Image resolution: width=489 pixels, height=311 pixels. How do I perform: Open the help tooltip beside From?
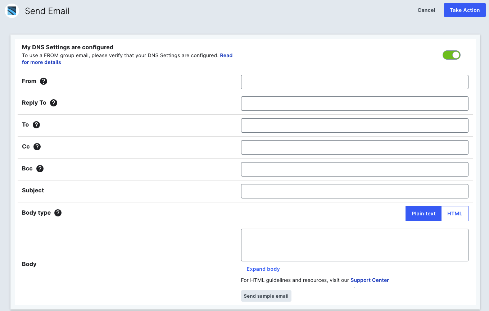click(x=44, y=81)
